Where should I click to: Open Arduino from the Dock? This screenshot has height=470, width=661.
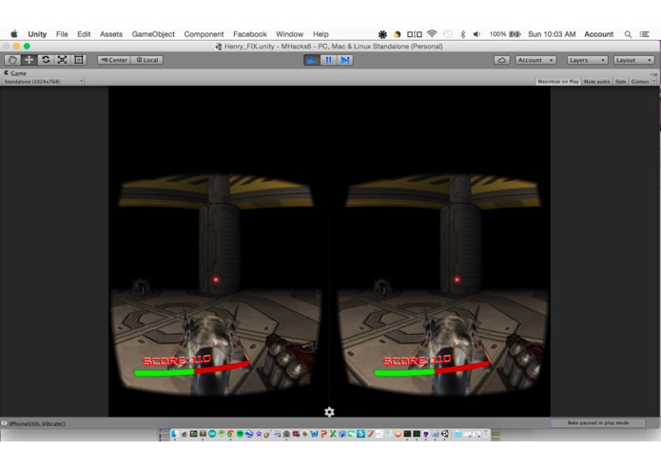212,434
